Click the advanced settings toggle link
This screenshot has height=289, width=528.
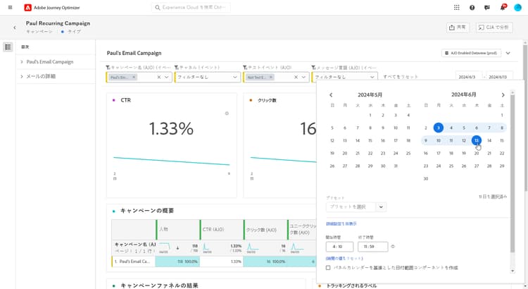pos(341,223)
